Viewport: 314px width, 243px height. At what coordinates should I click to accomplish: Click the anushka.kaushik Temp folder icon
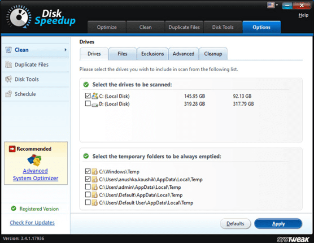[x=95, y=179]
